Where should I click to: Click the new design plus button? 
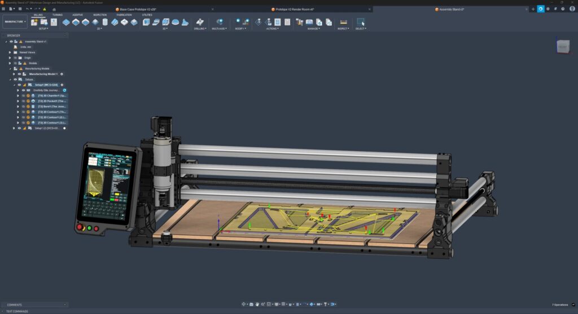(x=533, y=9)
